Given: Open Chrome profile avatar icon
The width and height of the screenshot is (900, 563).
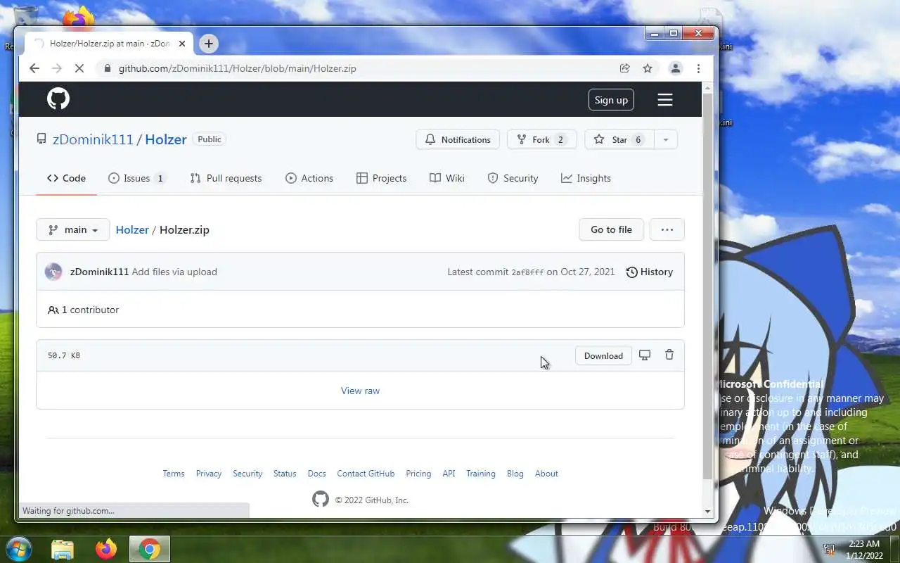Looking at the screenshot, I should pos(676,68).
